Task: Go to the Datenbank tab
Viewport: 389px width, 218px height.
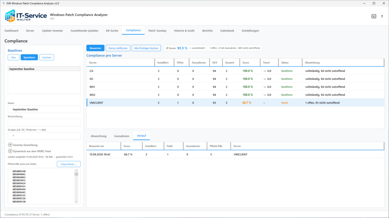Action: [x=227, y=31]
